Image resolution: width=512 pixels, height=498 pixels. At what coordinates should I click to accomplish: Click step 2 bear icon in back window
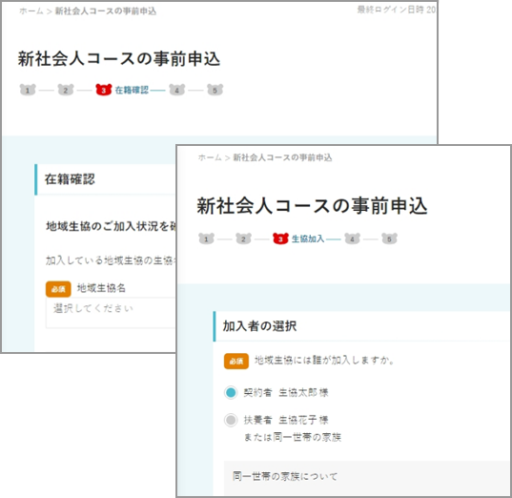[x=66, y=90]
